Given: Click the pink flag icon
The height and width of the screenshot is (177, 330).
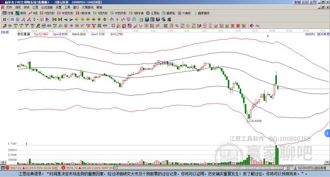Looking at the screenshot, I should [x=48, y=19].
